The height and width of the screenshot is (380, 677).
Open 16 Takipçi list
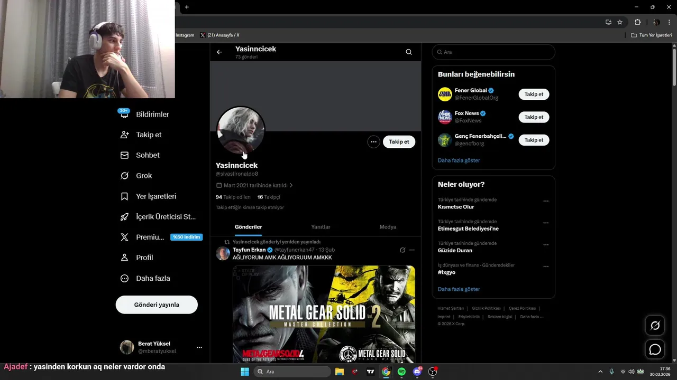[x=269, y=197]
